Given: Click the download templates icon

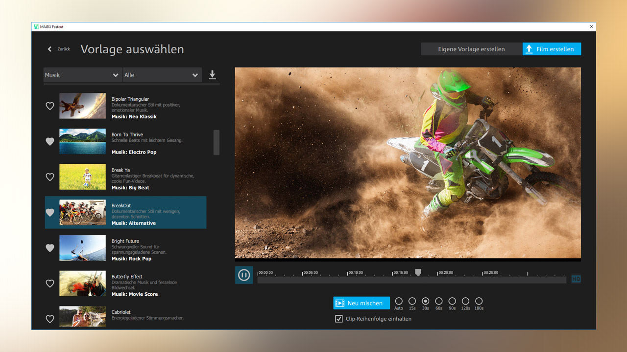Looking at the screenshot, I should pyautogui.click(x=212, y=74).
